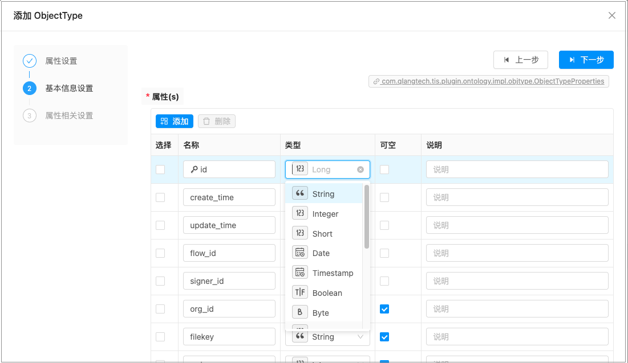This screenshot has height=363, width=628.
Task: Go to 属性相关设置 step
Action: coord(69,115)
